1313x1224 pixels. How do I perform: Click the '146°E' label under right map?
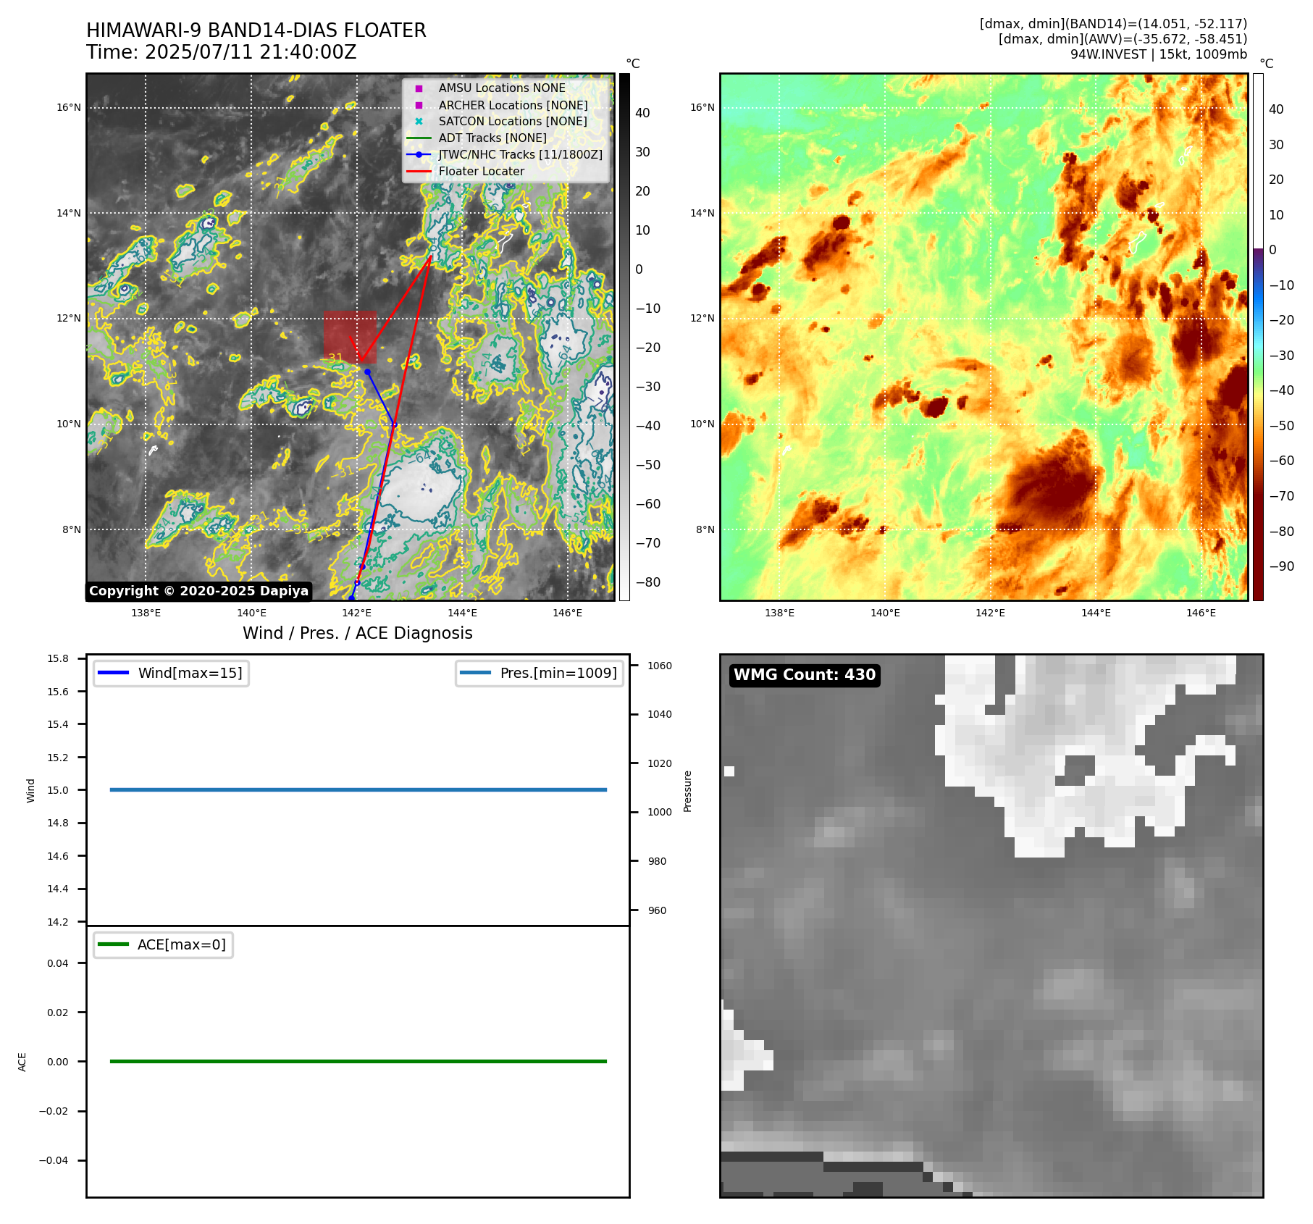(x=1201, y=613)
